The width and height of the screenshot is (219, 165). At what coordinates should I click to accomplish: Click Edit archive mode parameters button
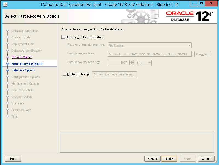point(114,74)
